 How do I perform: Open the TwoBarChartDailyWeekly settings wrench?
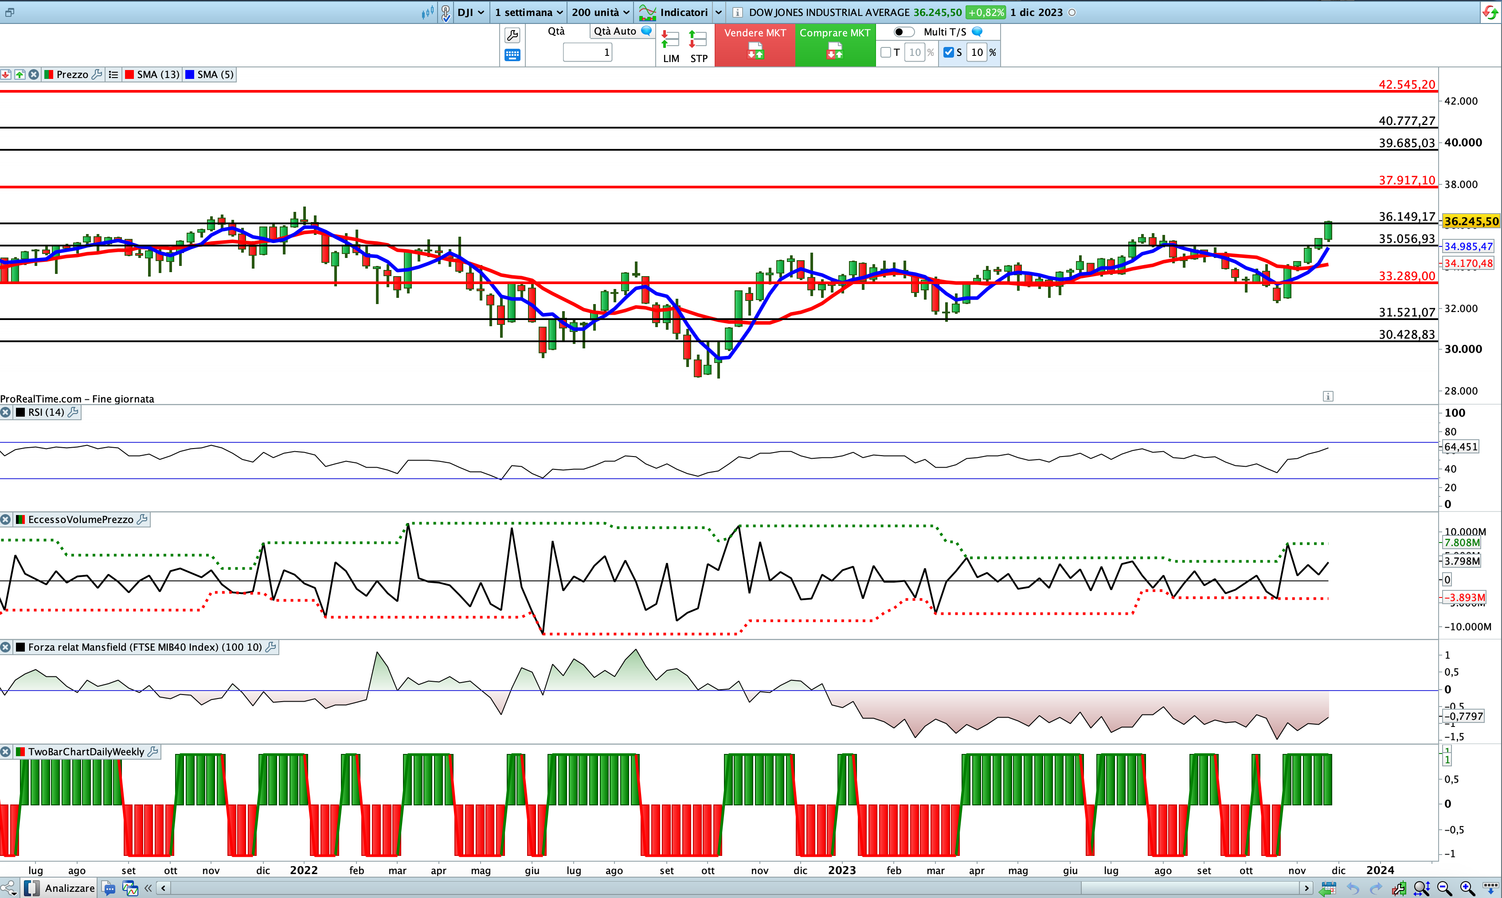(153, 752)
